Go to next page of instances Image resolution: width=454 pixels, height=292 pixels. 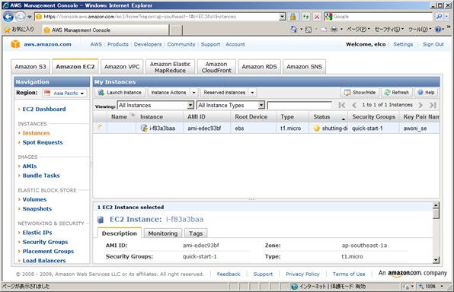point(420,105)
